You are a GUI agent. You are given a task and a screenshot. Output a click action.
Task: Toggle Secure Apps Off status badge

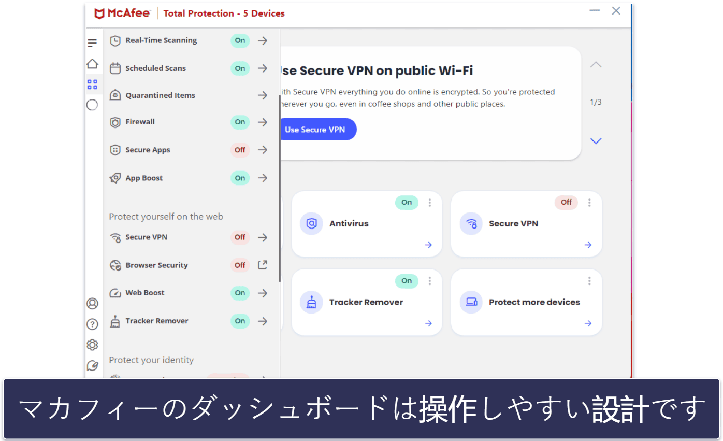[240, 150]
